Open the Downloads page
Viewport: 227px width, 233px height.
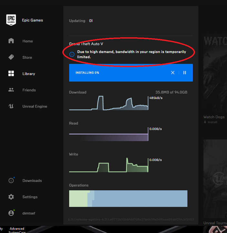[x=32, y=181]
